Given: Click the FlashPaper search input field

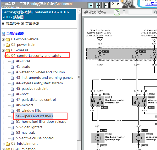Looking at the screenshot, I should tap(140, 12).
